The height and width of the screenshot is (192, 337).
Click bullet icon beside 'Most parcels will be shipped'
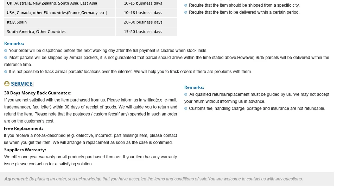tap(6, 58)
